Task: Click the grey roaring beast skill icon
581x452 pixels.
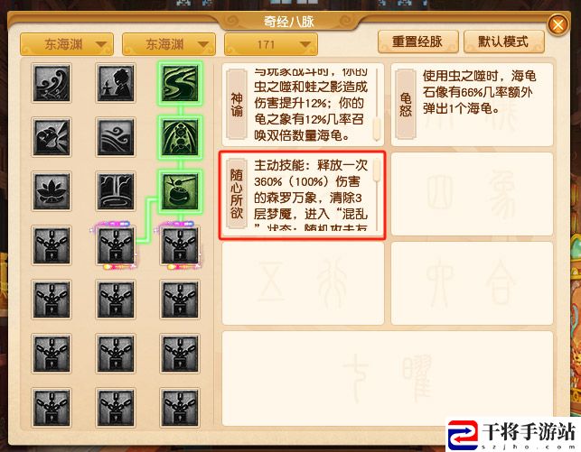Action: coord(52,137)
